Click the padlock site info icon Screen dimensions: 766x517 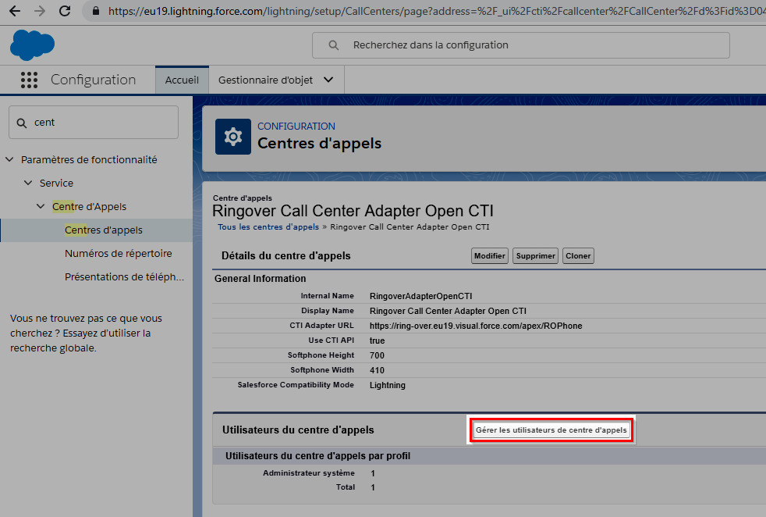coord(96,11)
